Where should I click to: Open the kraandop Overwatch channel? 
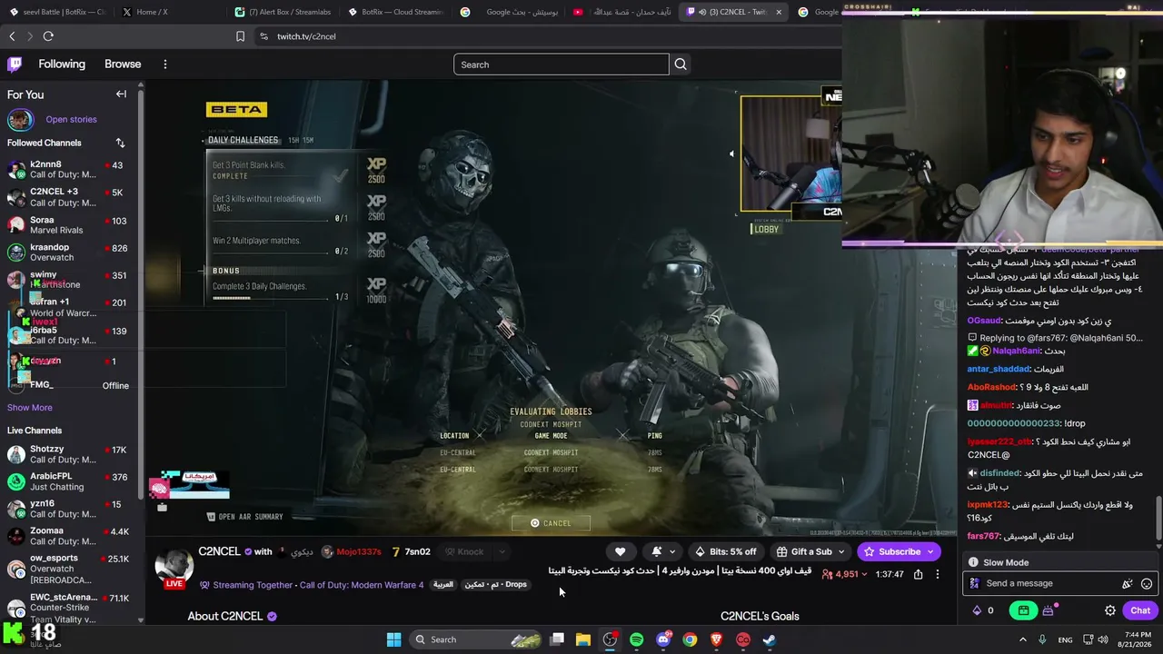[x=69, y=252]
